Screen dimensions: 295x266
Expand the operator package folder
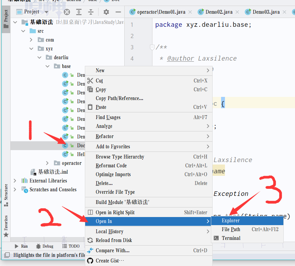[x=48, y=163]
